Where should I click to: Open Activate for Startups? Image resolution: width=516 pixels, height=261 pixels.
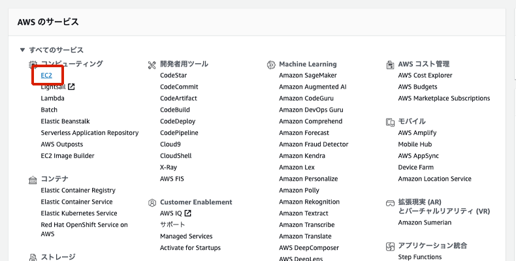pyautogui.click(x=190, y=248)
